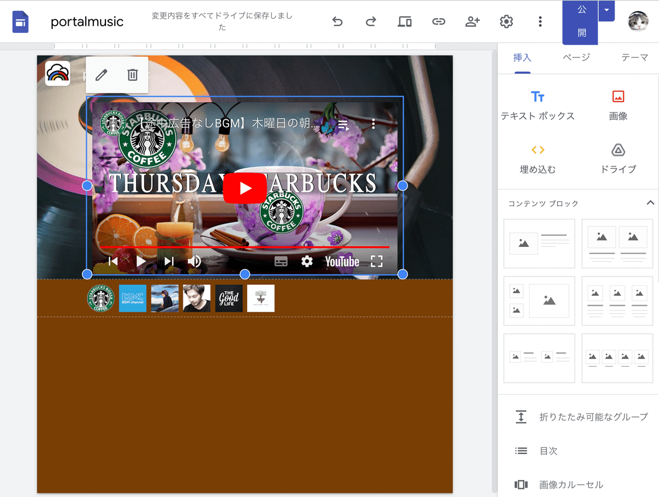Enter fullscreen video mode

[377, 261]
